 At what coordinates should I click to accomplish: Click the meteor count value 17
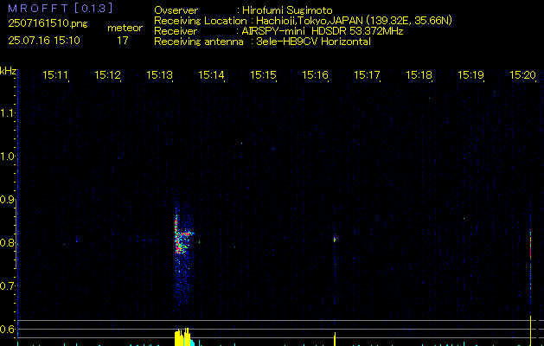[122, 40]
